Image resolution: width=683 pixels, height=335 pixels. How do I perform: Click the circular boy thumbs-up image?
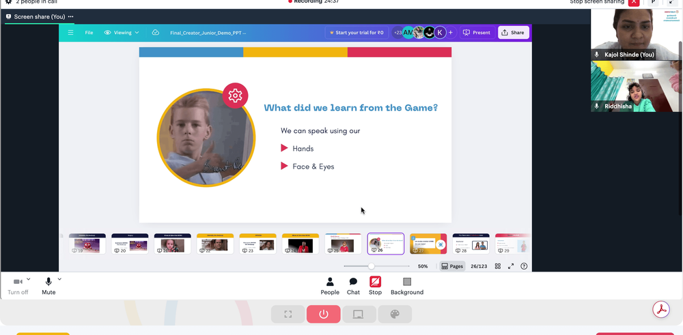206,138
